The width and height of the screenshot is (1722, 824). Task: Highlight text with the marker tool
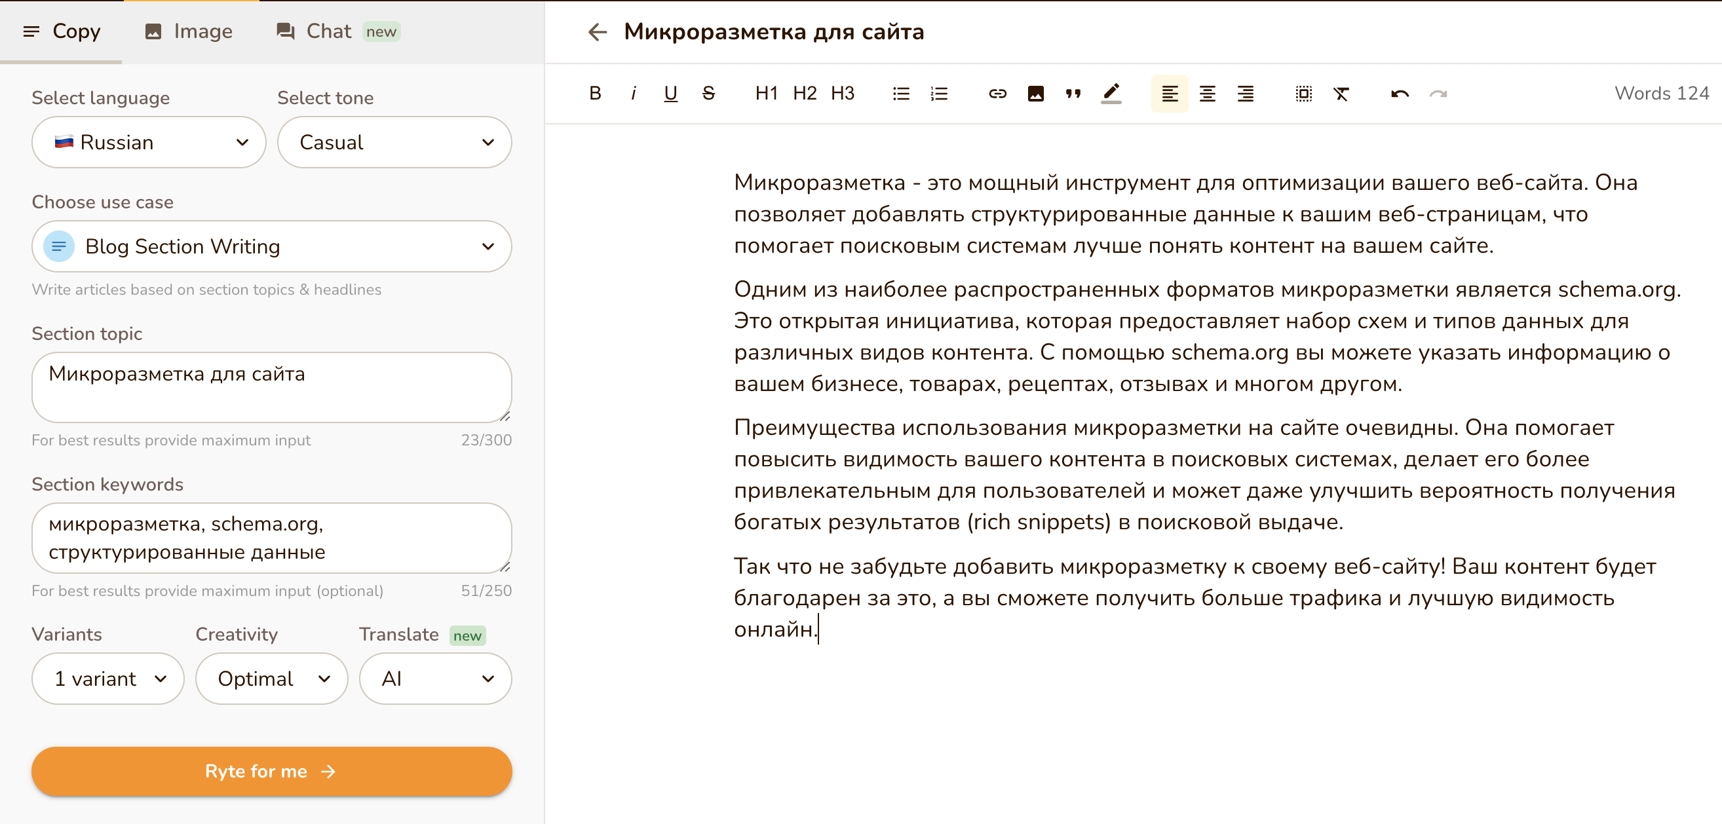(1111, 94)
